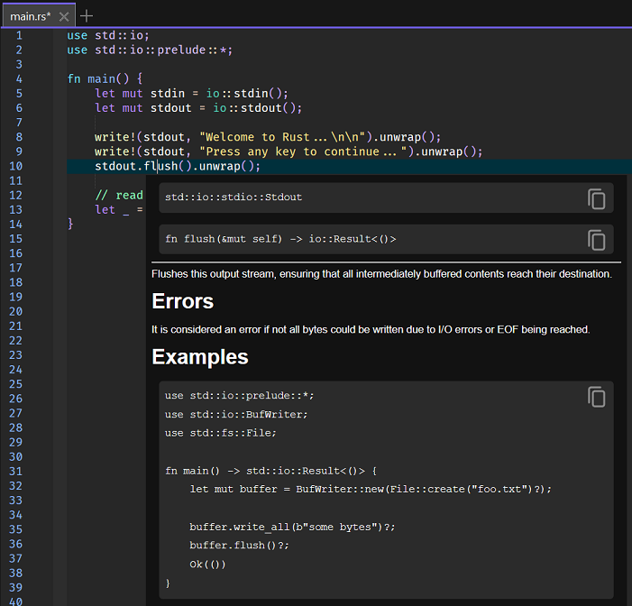Viewport: 632px width, 606px height.
Task: Close the main.rs tab
Action: [x=64, y=16]
